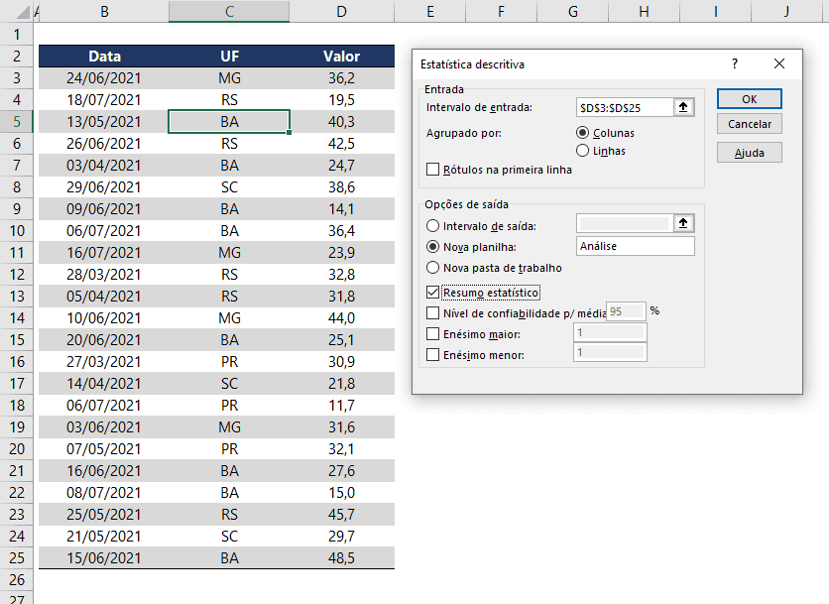Click the Data header cell
Screen dimensions: 829x604
coord(104,57)
